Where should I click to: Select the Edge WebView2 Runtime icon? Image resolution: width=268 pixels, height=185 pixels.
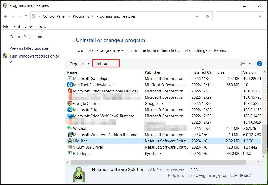pyautogui.click(x=70, y=116)
